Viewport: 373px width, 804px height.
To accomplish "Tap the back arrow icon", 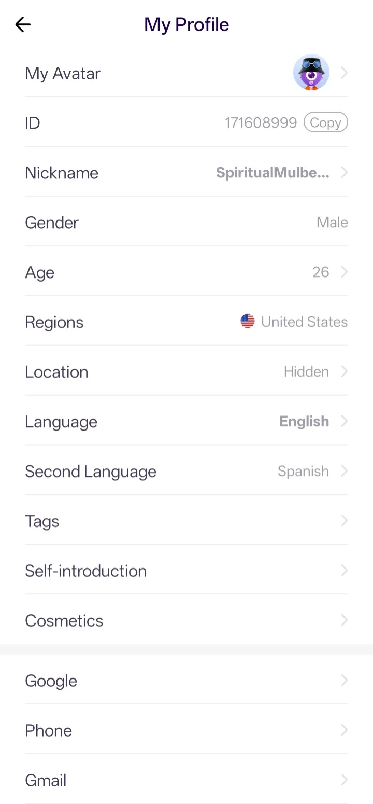I will coord(23,24).
